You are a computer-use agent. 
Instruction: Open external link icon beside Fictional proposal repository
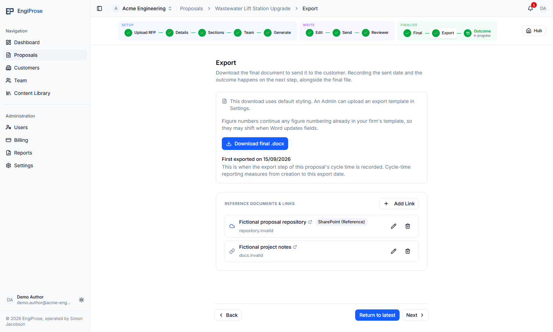[310, 222]
